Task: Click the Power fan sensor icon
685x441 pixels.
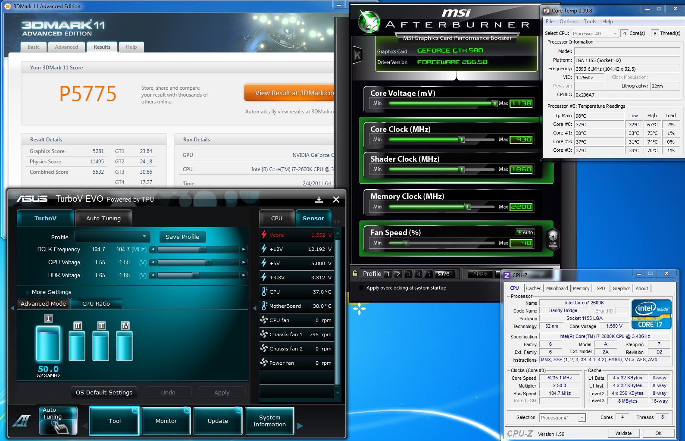Action: [x=264, y=363]
